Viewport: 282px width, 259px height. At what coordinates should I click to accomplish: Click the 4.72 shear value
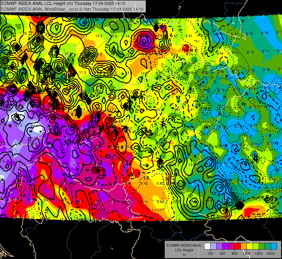[x=258, y=218]
